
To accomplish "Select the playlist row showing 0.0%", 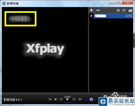I will click(113, 16).
